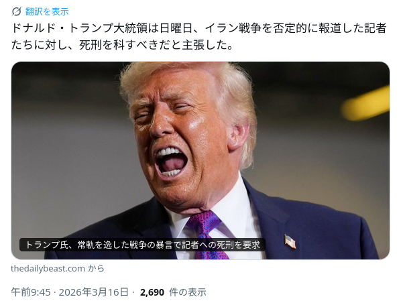Image resolution: width=401 pixels, height=305 pixels.
Task: Click the headline caption starting トランプ氏、常軌を逸した
Action: [x=142, y=245]
